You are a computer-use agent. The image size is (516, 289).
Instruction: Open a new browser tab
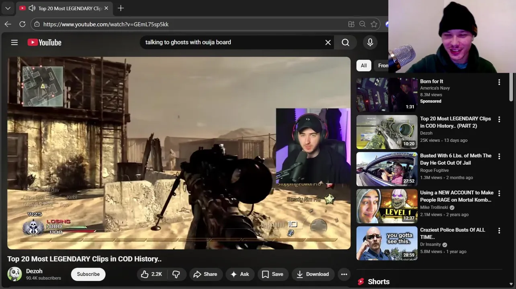point(121,8)
